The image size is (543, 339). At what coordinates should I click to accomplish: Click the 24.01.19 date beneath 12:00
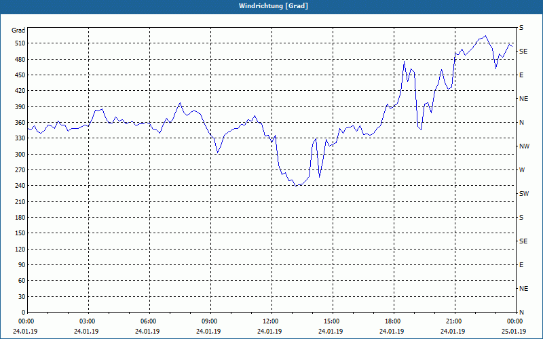tap(269, 332)
